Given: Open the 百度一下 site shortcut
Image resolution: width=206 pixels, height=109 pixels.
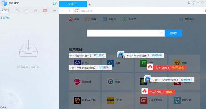Looking at the screenshot, I should [x=85, y=63].
